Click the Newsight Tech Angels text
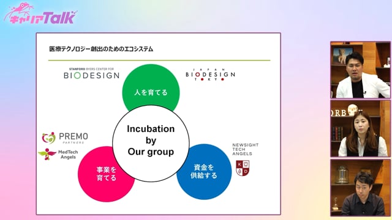The width and height of the screenshot is (392, 220). [245, 149]
